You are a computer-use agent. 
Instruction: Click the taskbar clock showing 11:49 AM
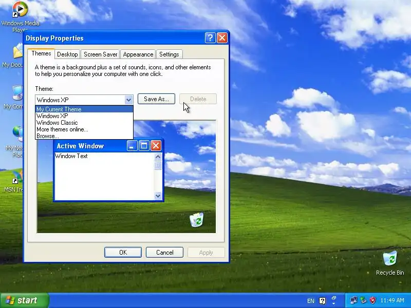tap(392, 300)
